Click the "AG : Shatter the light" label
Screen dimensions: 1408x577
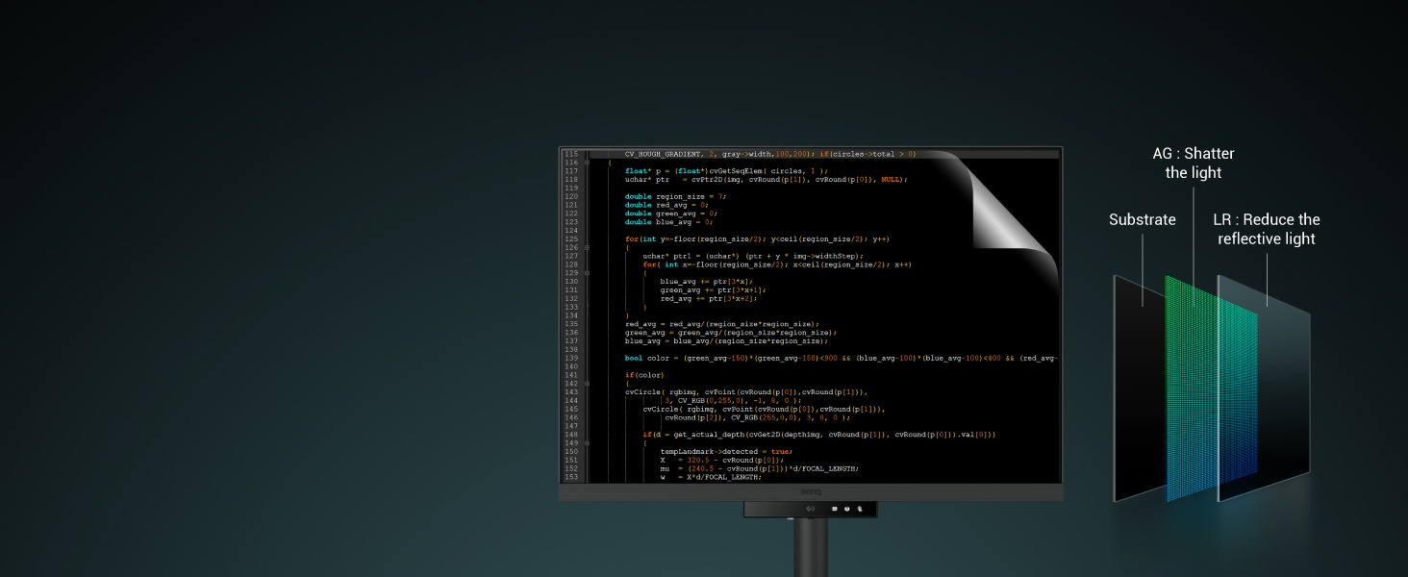pyautogui.click(x=1193, y=163)
